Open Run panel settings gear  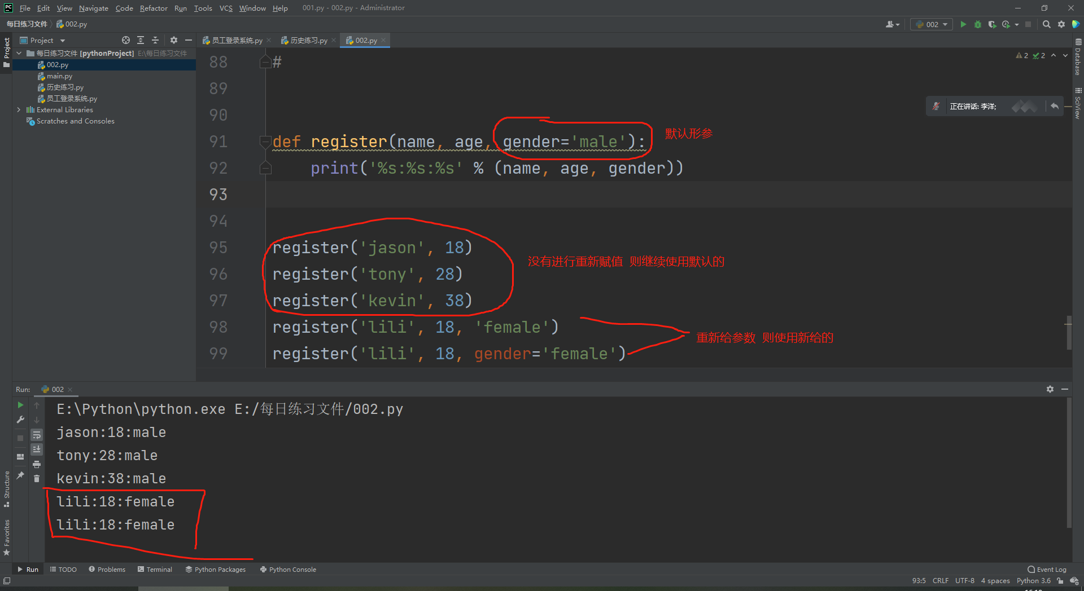coord(1050,389)
